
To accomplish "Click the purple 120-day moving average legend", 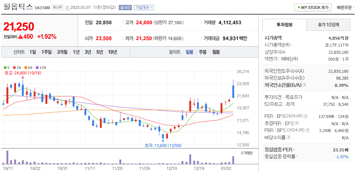I will 41,67.
